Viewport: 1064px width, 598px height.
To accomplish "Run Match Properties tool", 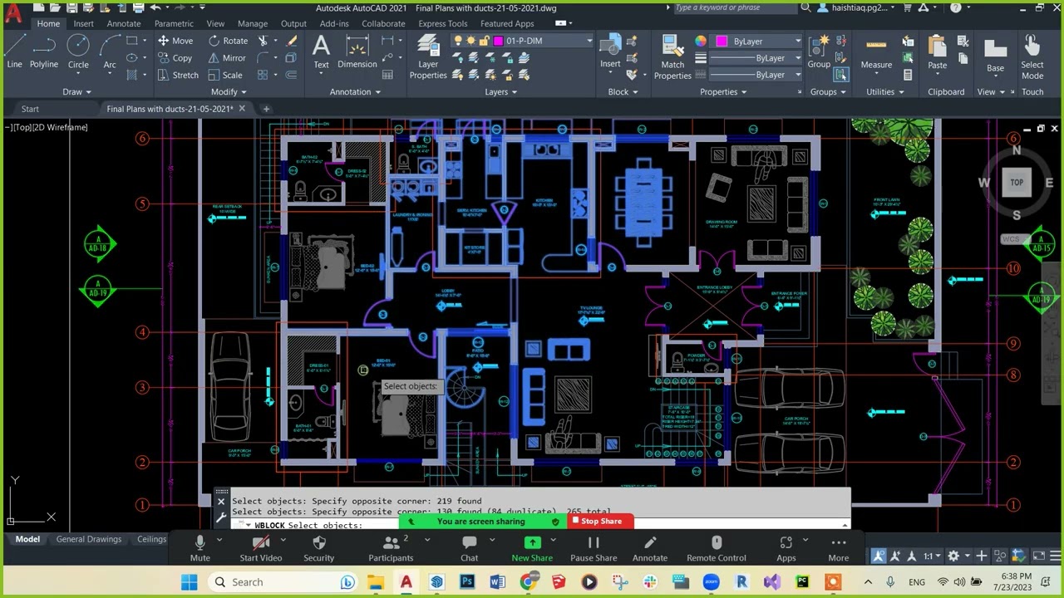I will point(672,56).
